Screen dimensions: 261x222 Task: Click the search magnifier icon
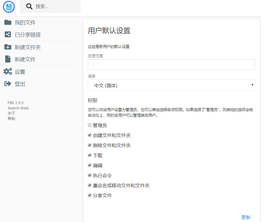(29, 6)
